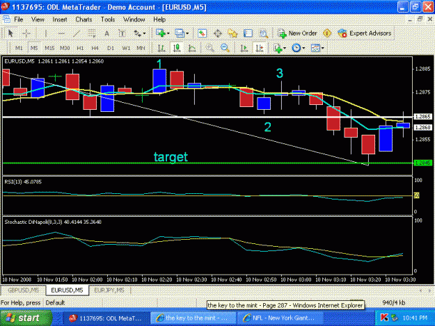Zoom in on the chart

[210, 48]
